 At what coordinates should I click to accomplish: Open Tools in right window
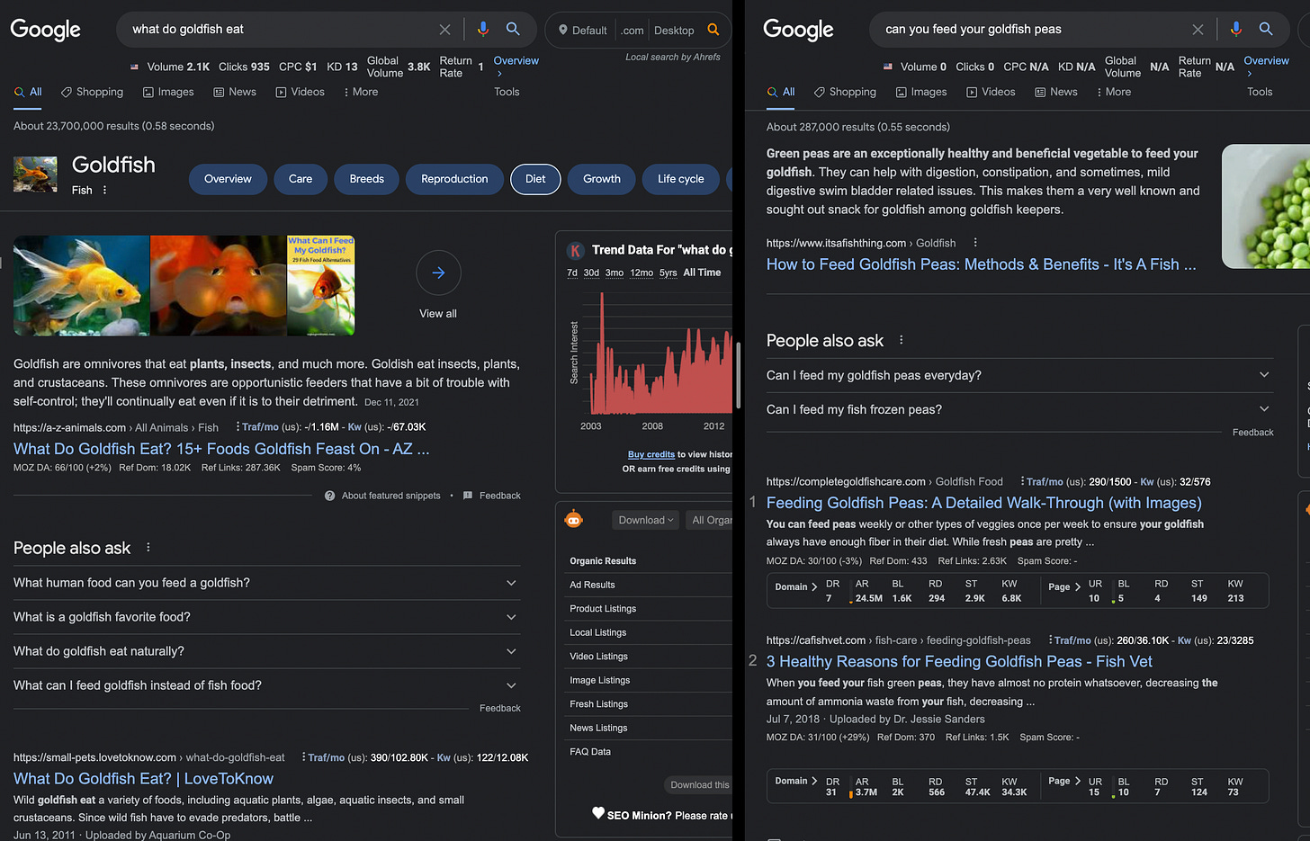click(1260, 92)
